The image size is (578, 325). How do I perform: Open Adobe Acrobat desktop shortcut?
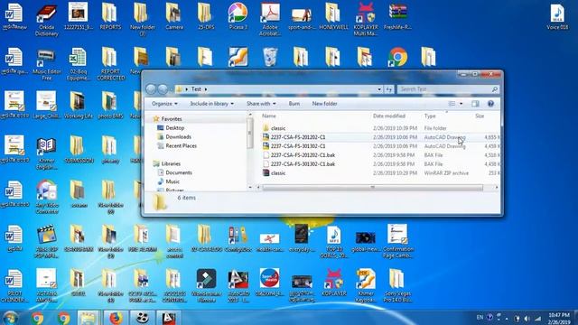[x=270, y=18]
